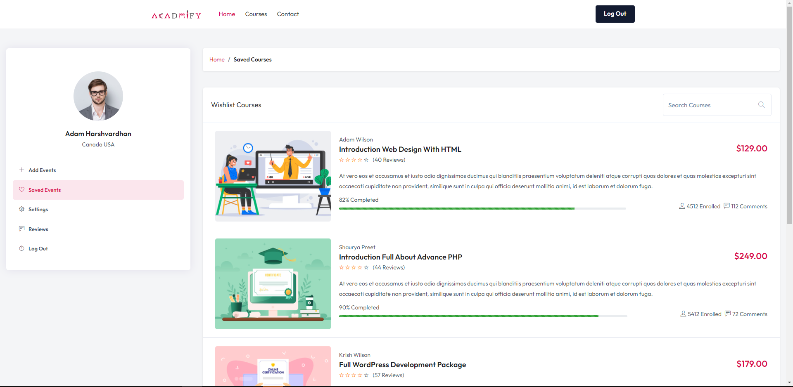Open Settings in sidebar
The height and width of the screenshot is (387, 793).
[98, 209]
